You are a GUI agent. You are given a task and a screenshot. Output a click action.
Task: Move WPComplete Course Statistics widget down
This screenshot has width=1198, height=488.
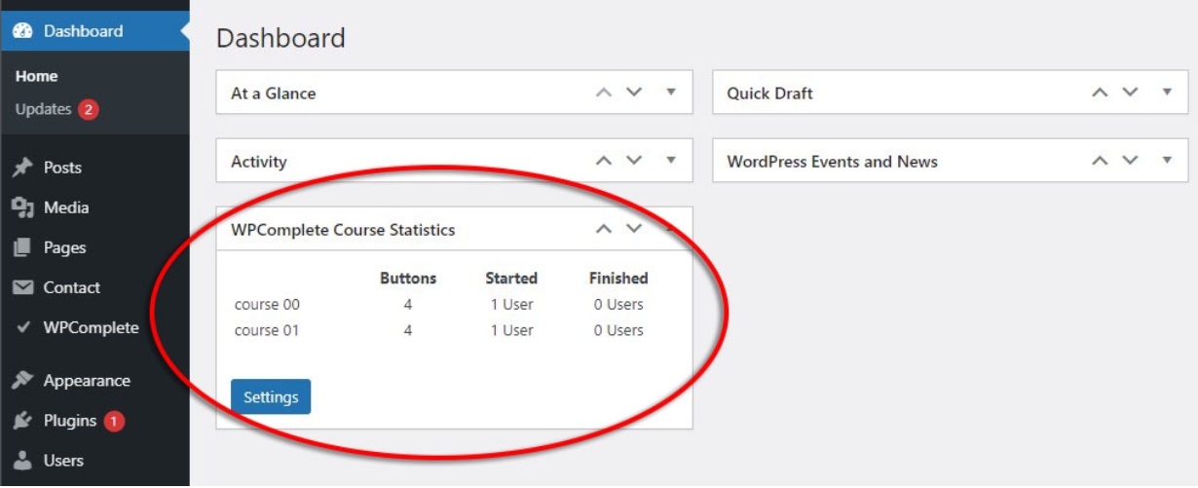[x=634, y=229]
